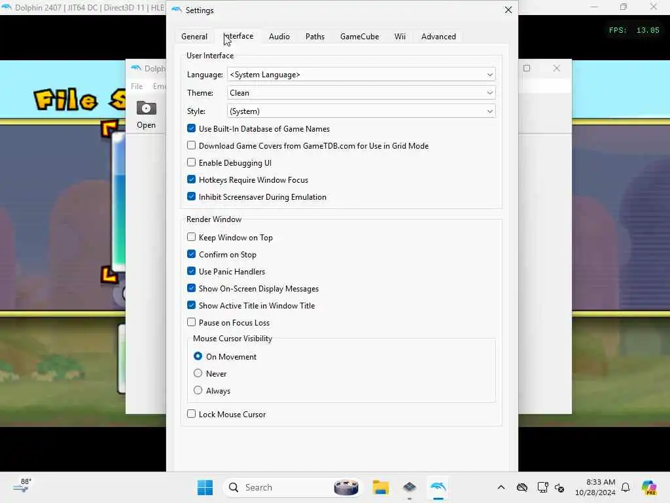Open File Explorer from taskbar

click(x=380, y=487)
